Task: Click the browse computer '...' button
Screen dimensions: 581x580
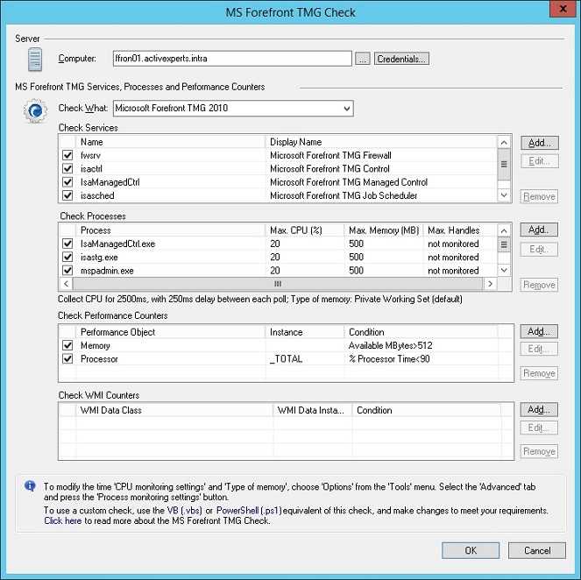Action: click(x=363, y=59)
